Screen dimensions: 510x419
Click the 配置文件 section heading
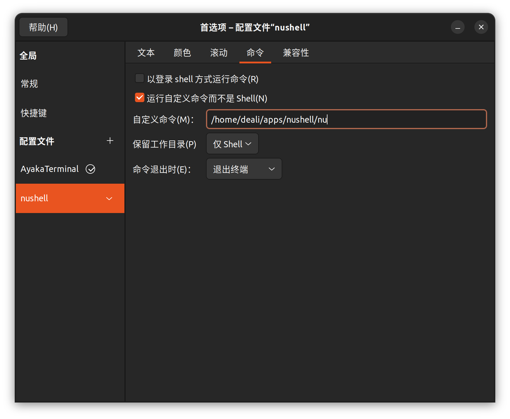click(37, 141)
